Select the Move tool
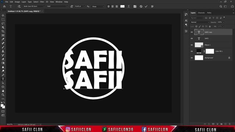 [3, 15]
